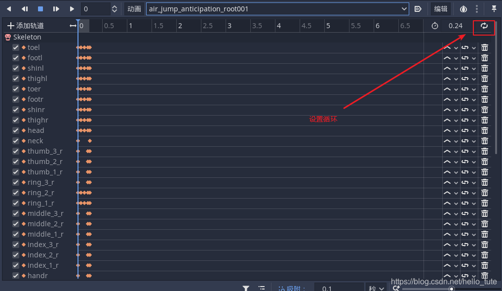Toggle the index_3_r track checkbox

[x=16, y=245]
